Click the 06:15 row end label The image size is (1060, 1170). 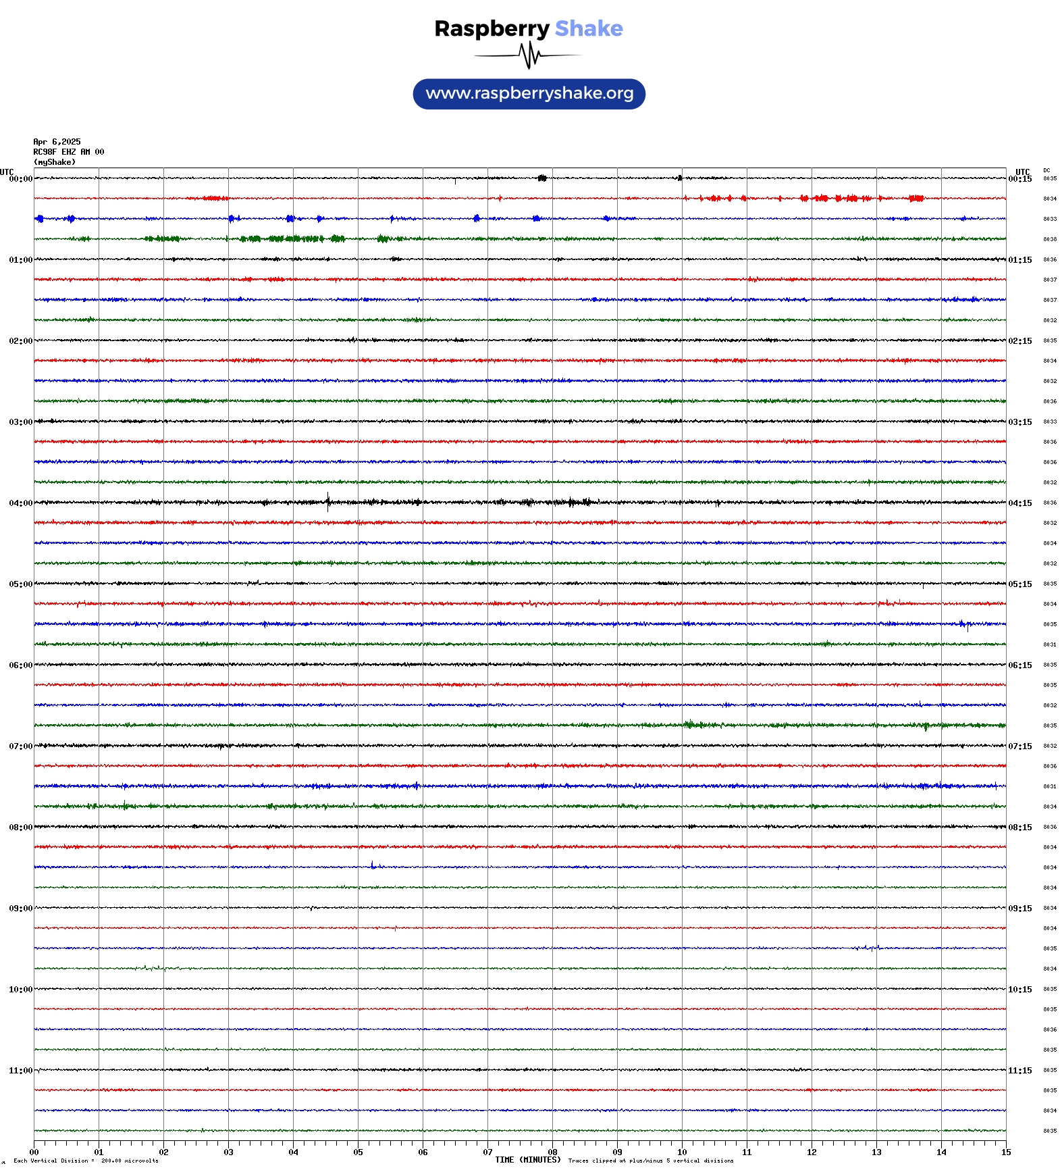tap(1020, 665)
